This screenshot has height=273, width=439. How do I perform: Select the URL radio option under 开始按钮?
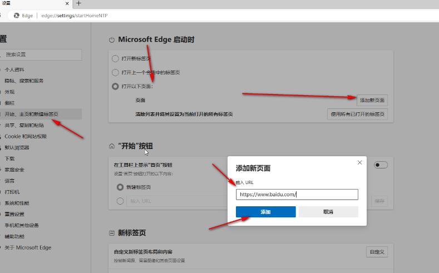pyautogui.click(x=120, y=201)
